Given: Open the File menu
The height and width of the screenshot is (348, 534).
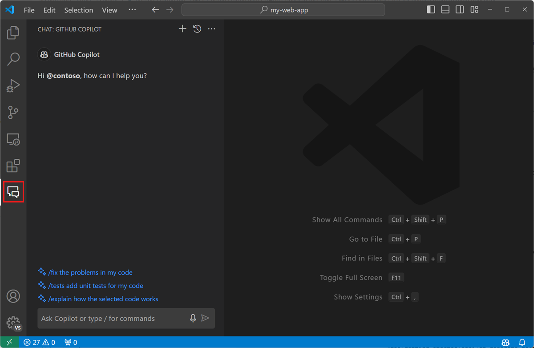Looking at the screenshot, I should coord(28,10).
